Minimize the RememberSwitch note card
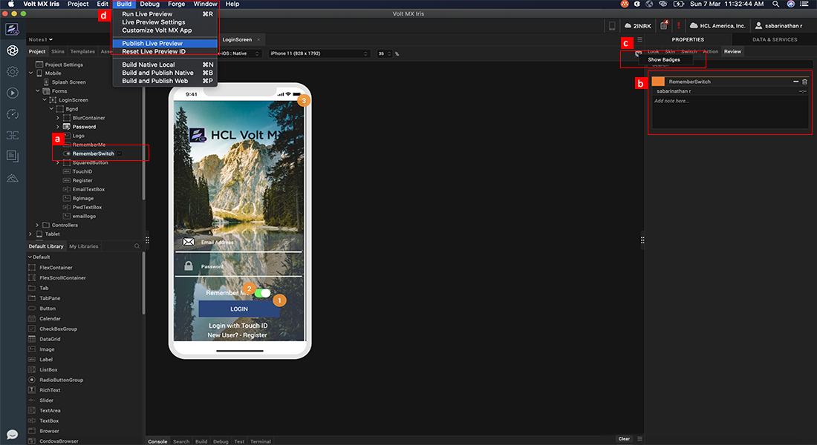This screenshot has width=817, height=445. tap(795, 82)
